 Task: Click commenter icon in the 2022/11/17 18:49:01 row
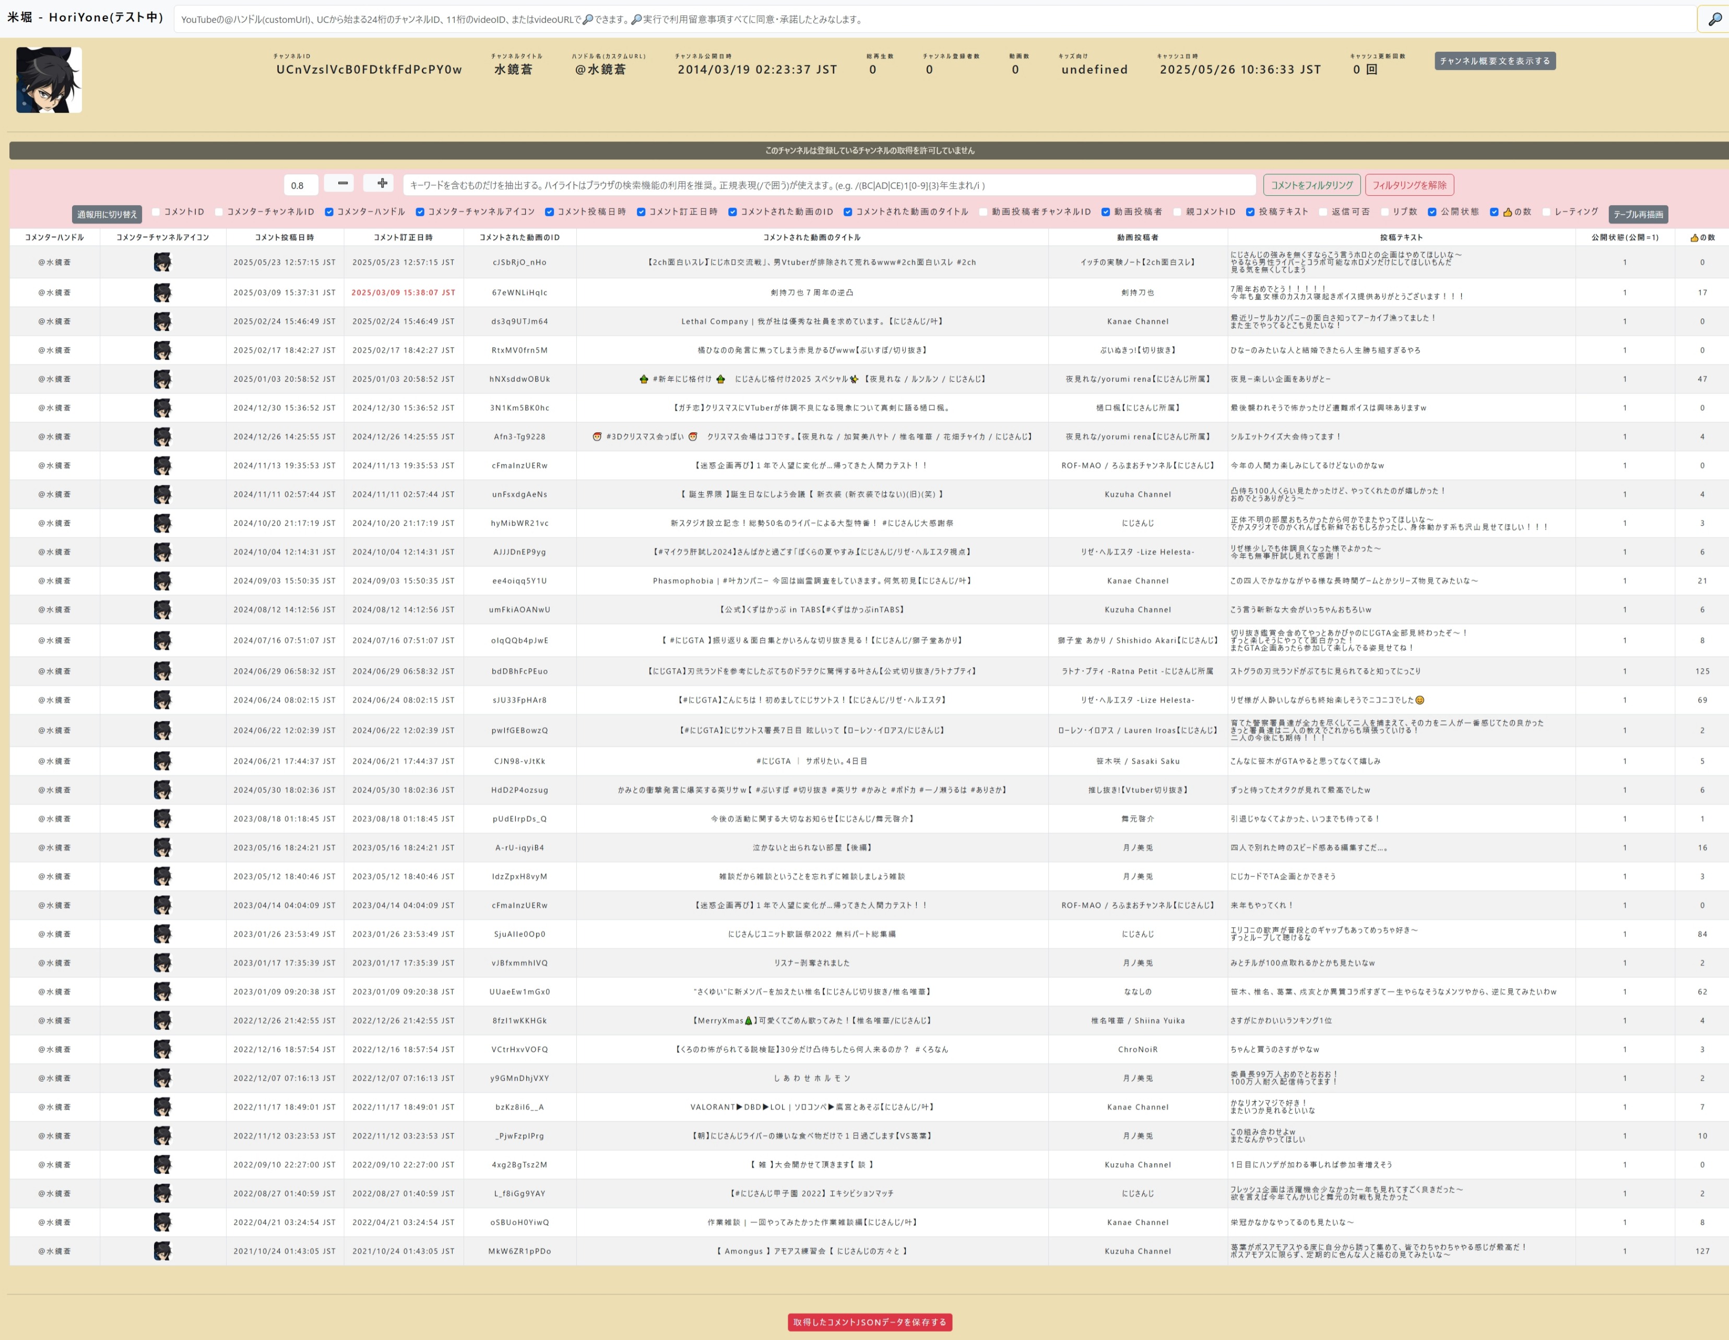click(x=162, y=1107)
